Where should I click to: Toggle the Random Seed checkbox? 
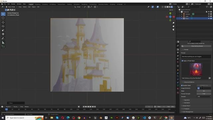[182, 85]
